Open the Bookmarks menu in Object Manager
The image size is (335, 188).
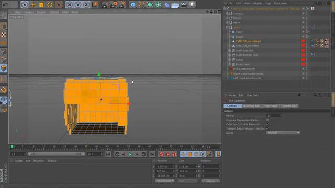[x=281, y=3]
